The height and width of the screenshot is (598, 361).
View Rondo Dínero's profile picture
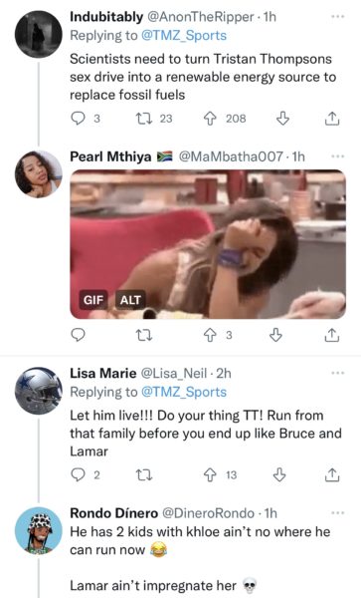[39, 530]
